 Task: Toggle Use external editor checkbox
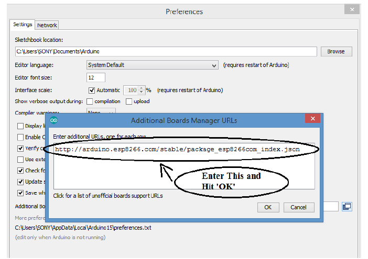point(20,160)
